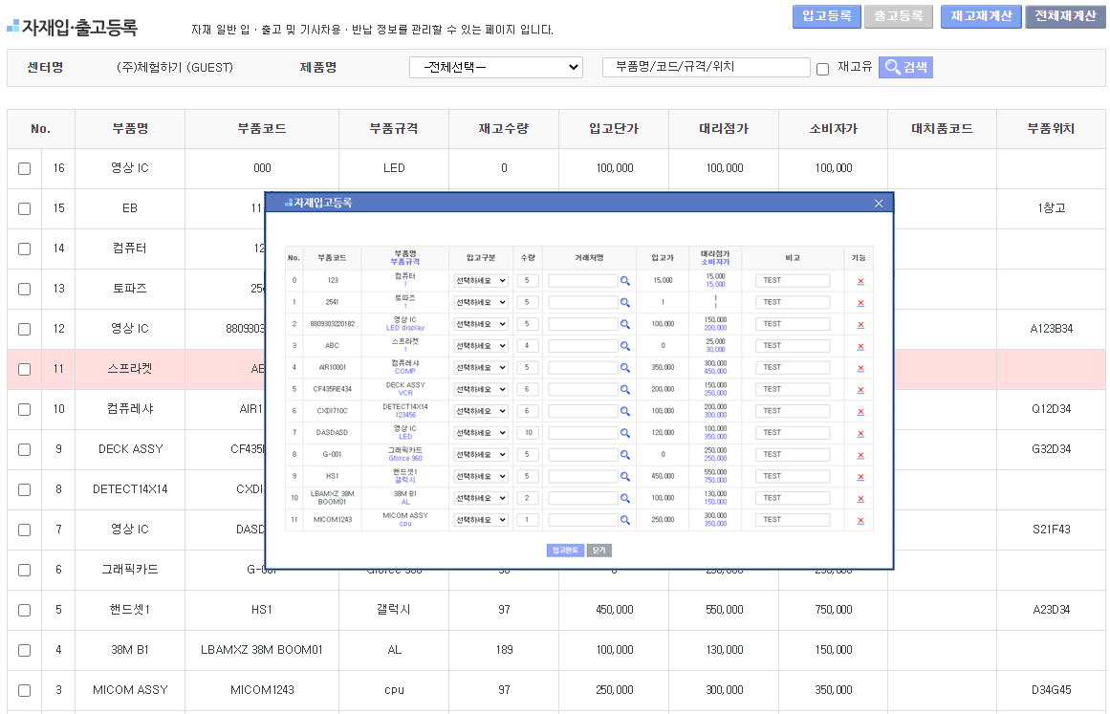Delete the 그래픽카드 row via red X
Screen dimensions: 1110x714
tap(860, 455)
